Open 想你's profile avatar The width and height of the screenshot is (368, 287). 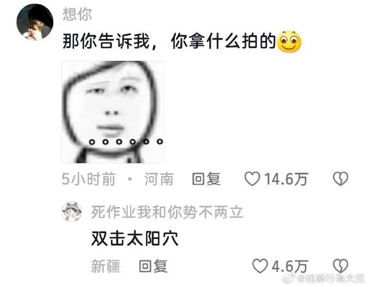[x=35, y=22]
